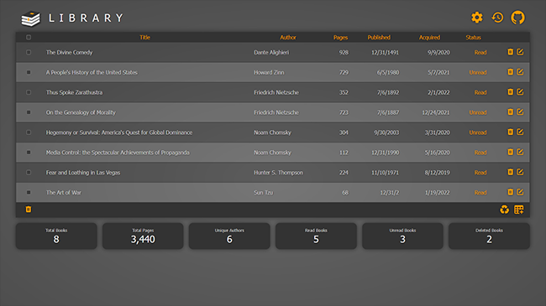Viewport: 546px width, 306px height.
Task: Delete Hegemony or Survival row
Action: pos(510,132)
